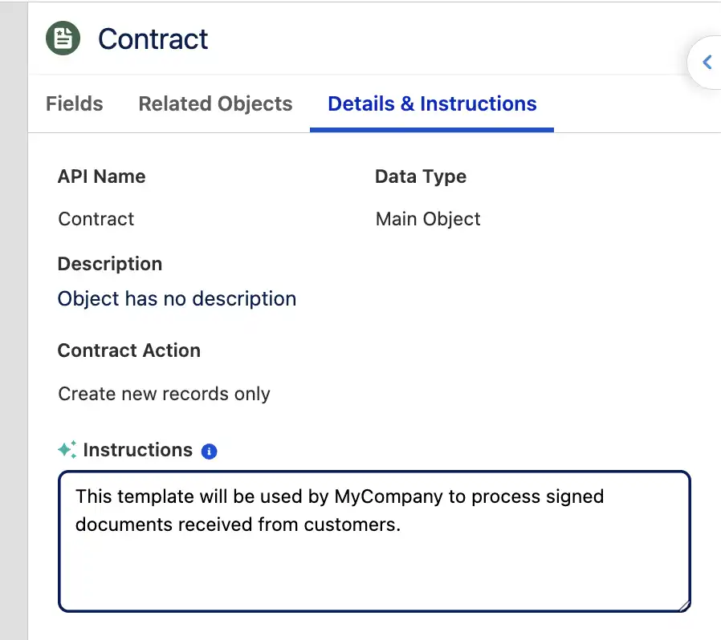Image resolution: width=721 pixels, height=640 pixels.
Task: Click the "Object has no description" text
Action: pyautogui.click(x=177, y=299)
